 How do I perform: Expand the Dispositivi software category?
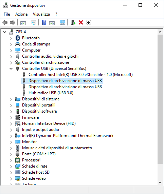(11, 112)
